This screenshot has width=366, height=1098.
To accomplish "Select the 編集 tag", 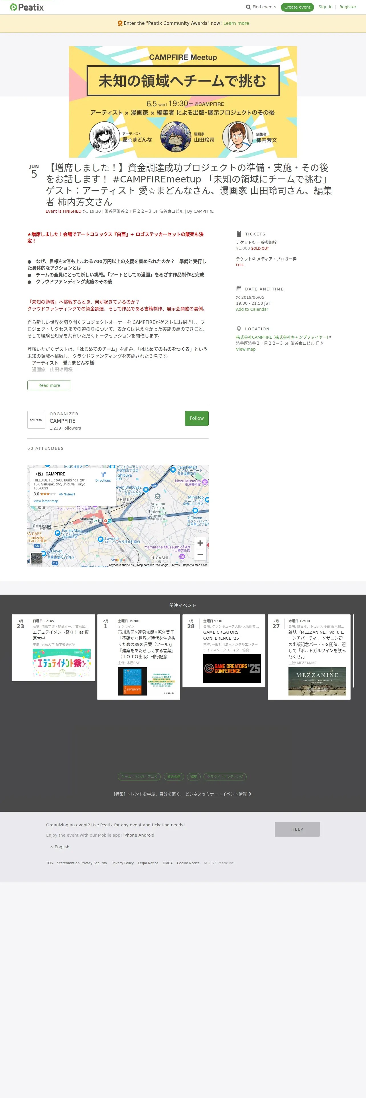I will click(194, 777).
